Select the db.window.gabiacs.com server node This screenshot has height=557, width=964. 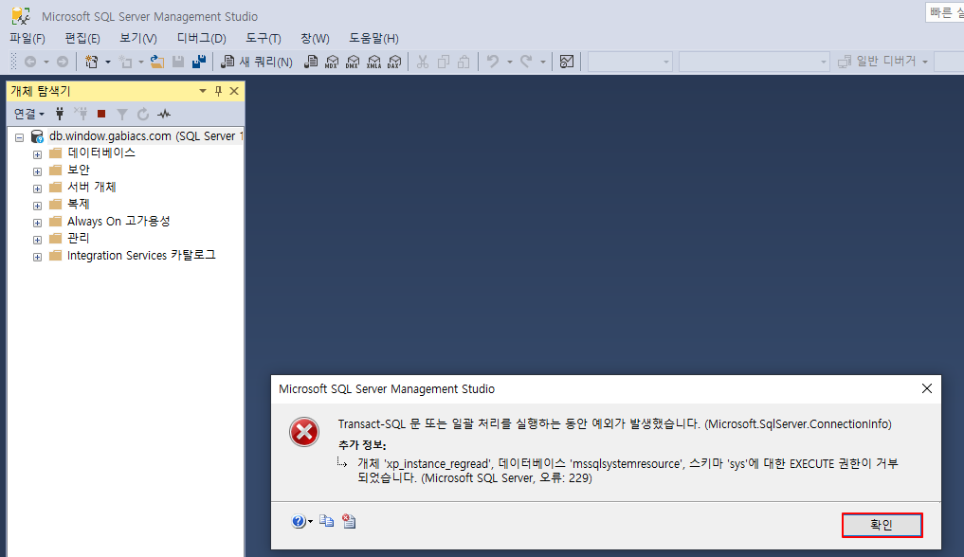[x=146, y=135]
